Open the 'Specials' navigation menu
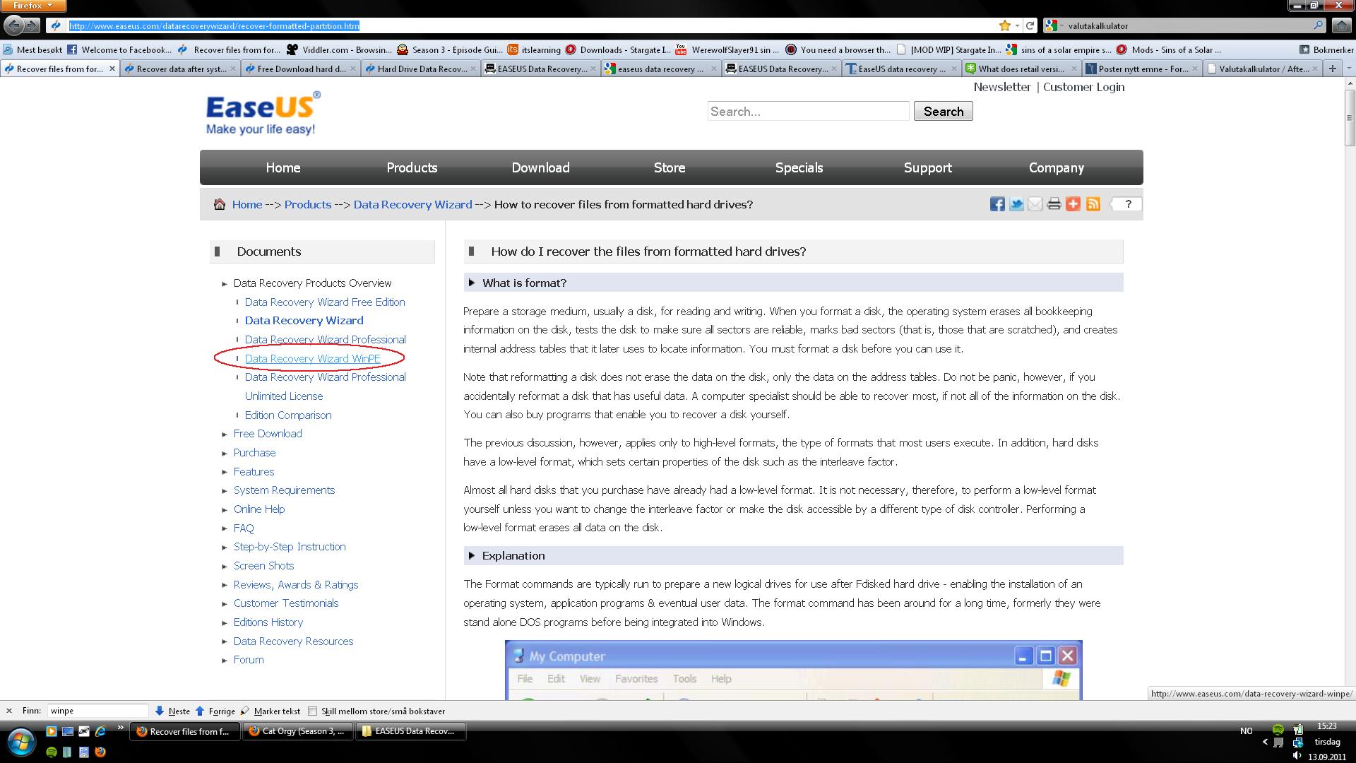The width and height of the screenshot is (1356, 763). coord(799,167)
